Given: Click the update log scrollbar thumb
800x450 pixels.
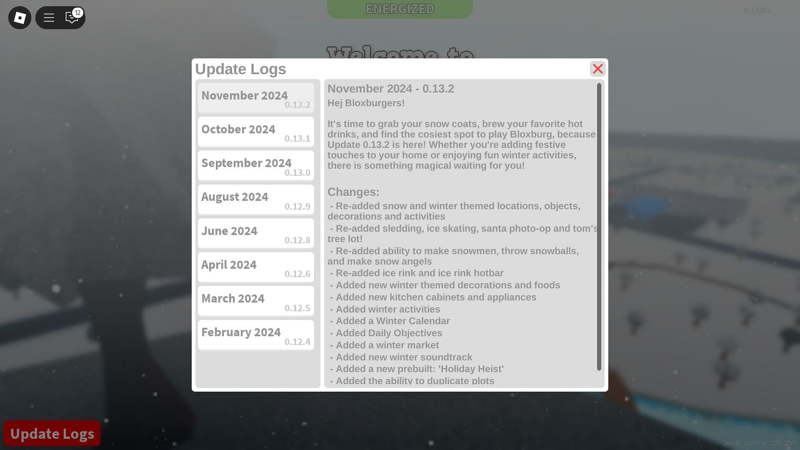Looking at the screenshot, I should (x=599, y=227).
